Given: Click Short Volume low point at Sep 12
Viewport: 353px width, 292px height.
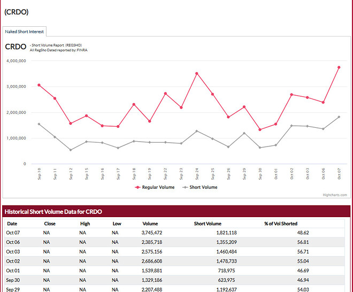Looking at the screenshot, I should tap(71, 150).
